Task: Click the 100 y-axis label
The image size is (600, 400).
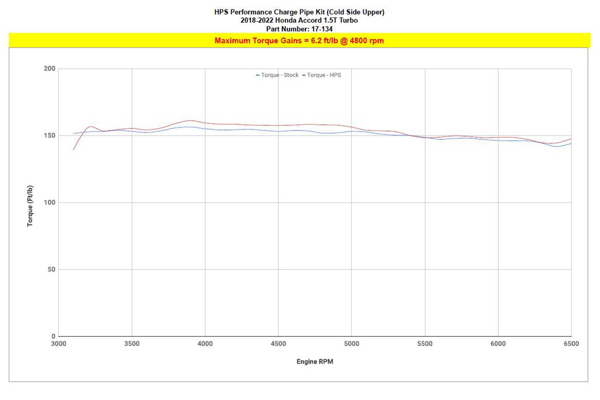Action: click(49, 202)
